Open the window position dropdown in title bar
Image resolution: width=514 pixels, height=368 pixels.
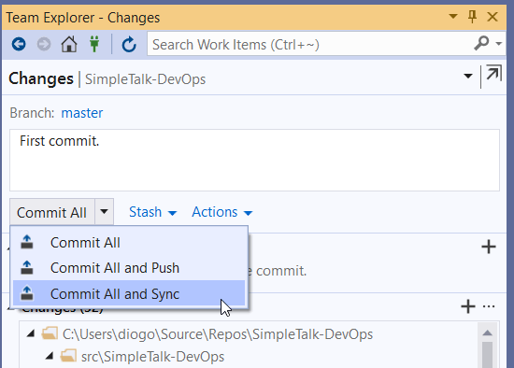[453, 16]
